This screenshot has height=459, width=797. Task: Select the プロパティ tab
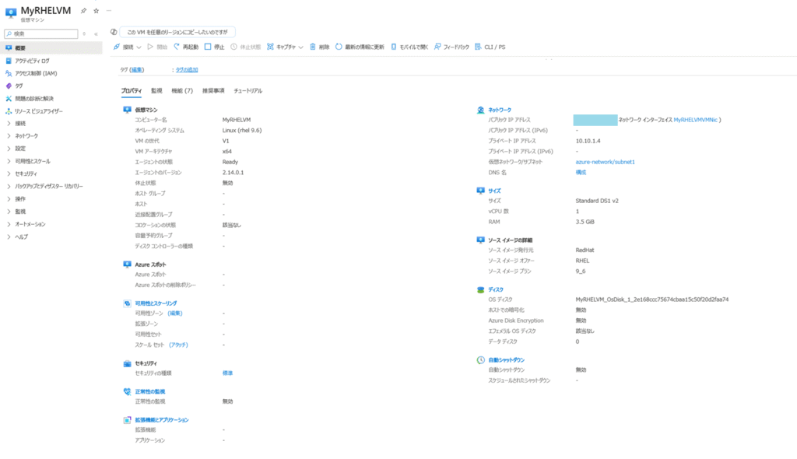point(131,90)
